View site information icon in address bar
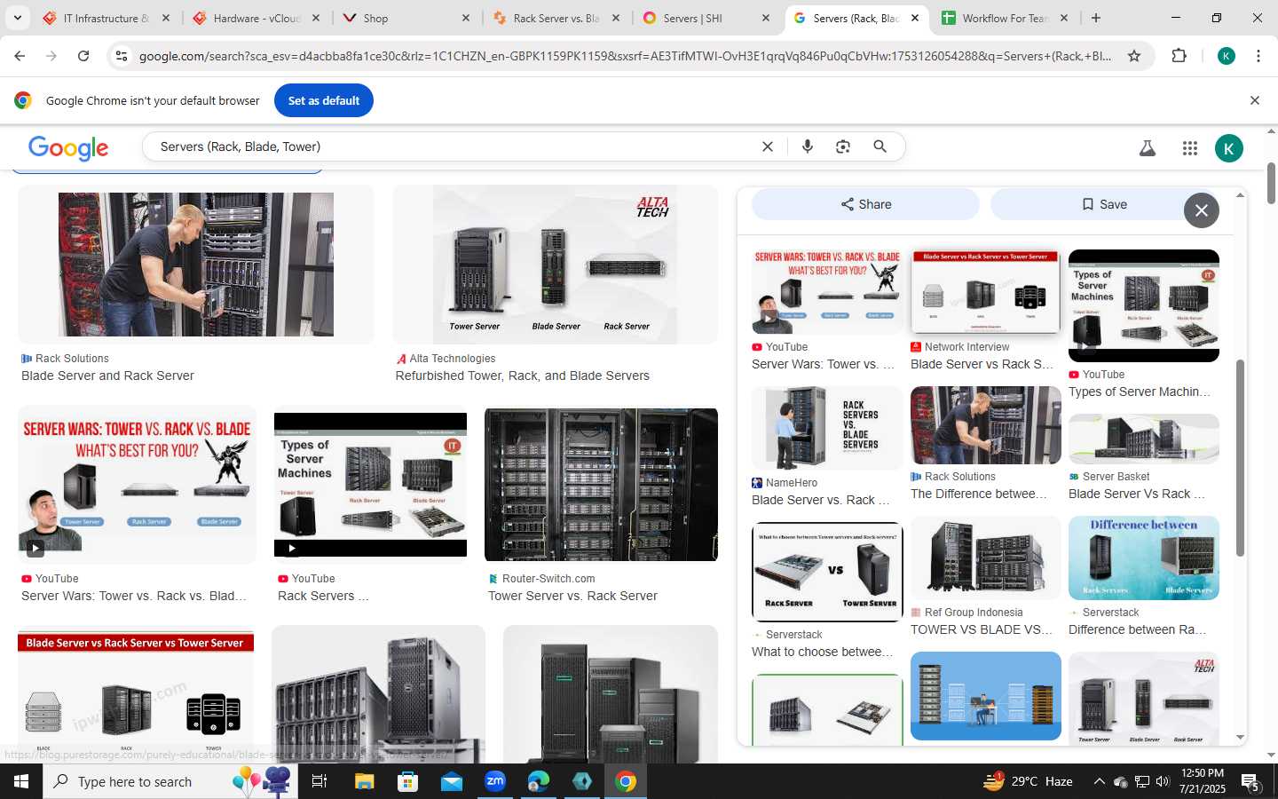The image size is (1278, 799). (x=122, y=56)
